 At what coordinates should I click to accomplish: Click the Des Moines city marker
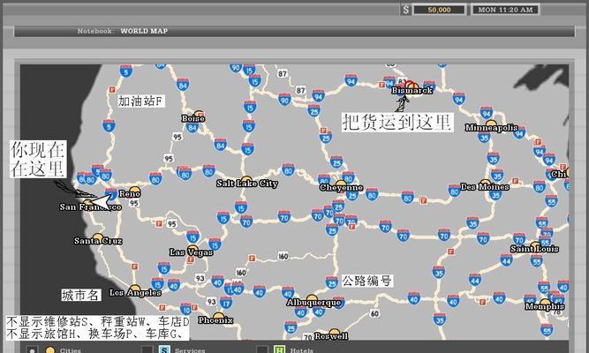486,185
